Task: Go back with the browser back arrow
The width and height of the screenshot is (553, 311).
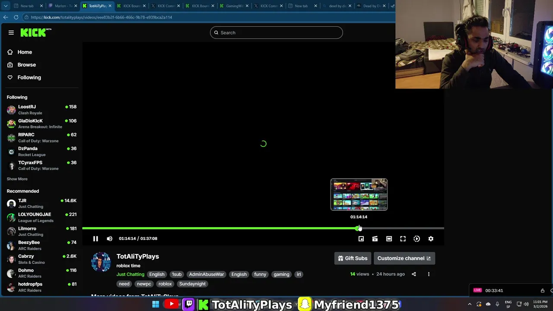Action: 6,17
